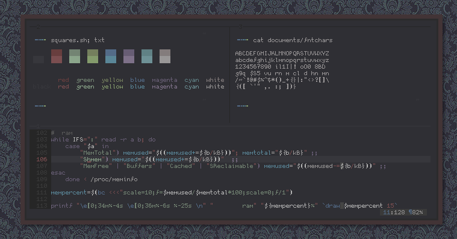457x239 pixels.
Task: Click the "Shmem" string on line 106
Action: 92,160
